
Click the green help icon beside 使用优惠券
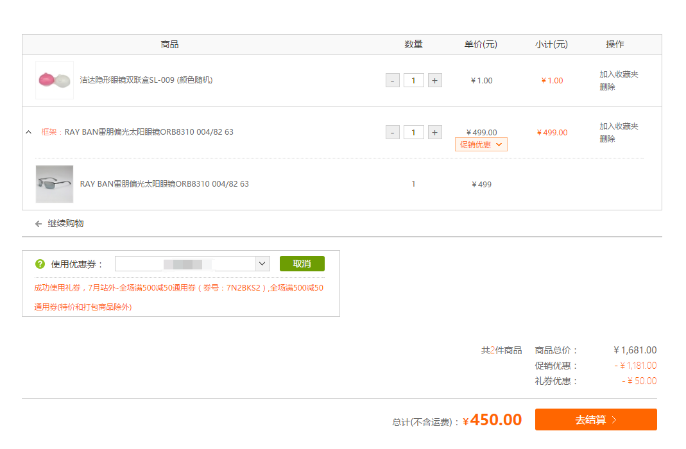(40, 264)
